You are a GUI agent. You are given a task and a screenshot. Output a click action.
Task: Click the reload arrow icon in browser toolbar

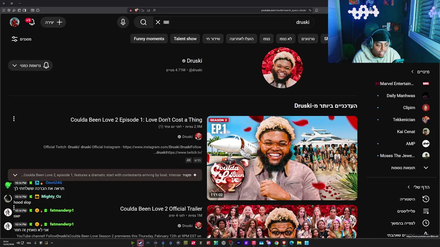pos(143,10)
